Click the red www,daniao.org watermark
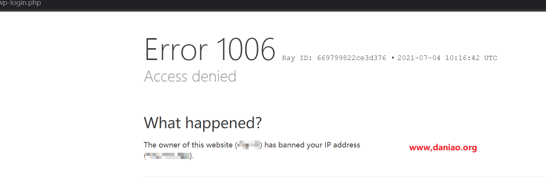The height and width of the screenshot is (194, 546). 443,147
